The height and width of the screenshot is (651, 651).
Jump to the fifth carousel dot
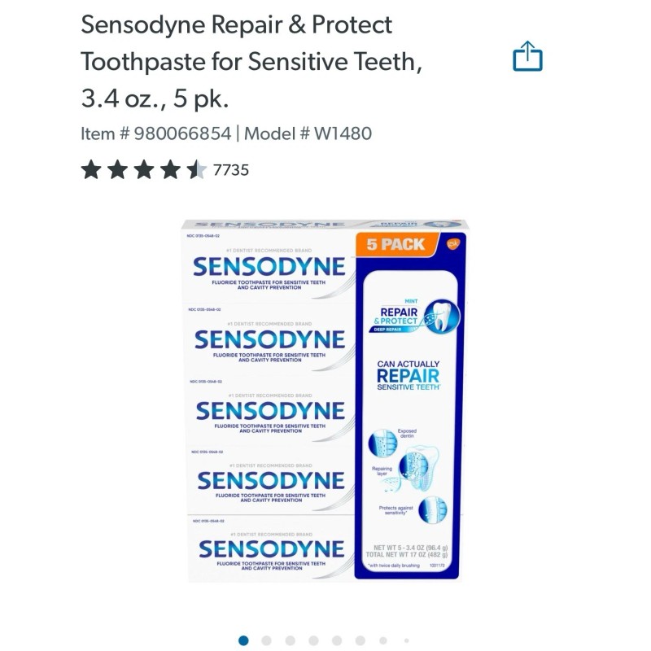337,640
